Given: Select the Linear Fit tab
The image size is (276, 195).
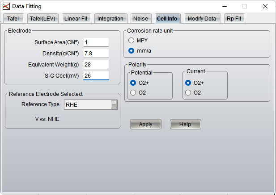Looking at the screenshot, I should 76,18.
